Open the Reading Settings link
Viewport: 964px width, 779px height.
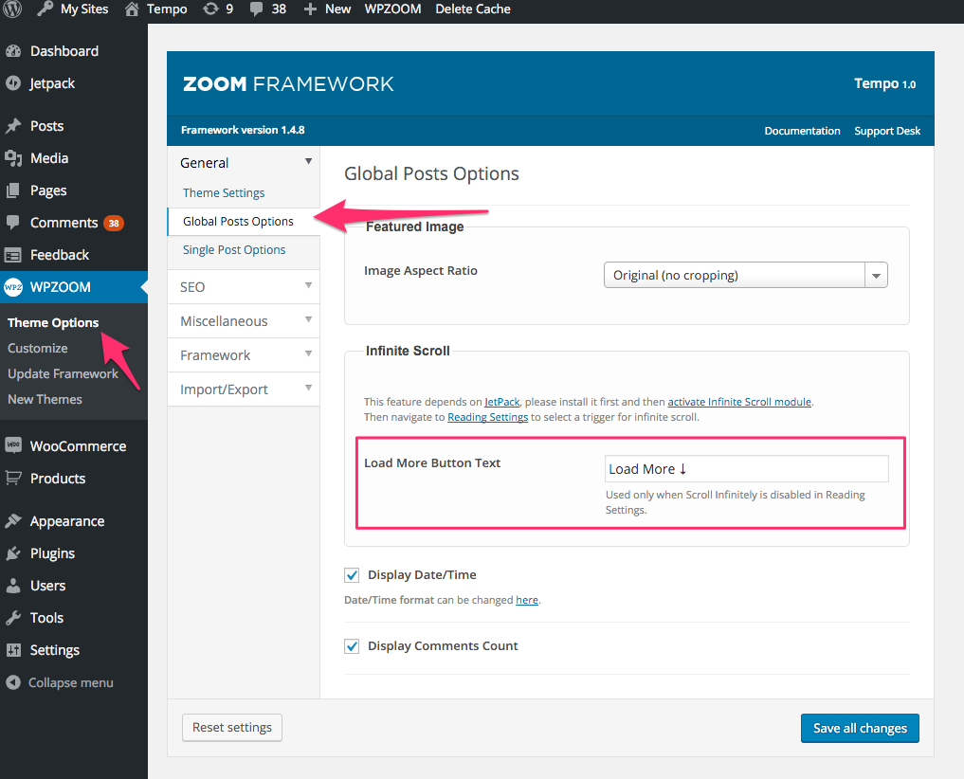[487, 417]
